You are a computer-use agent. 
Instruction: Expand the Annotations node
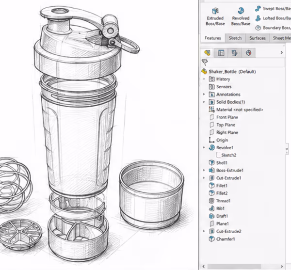click(204, 95)
